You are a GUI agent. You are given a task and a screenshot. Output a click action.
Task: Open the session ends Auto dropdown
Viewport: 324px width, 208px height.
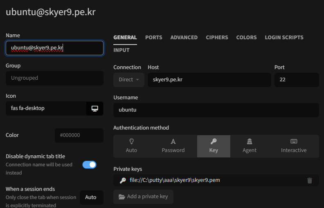coord(91,197)
